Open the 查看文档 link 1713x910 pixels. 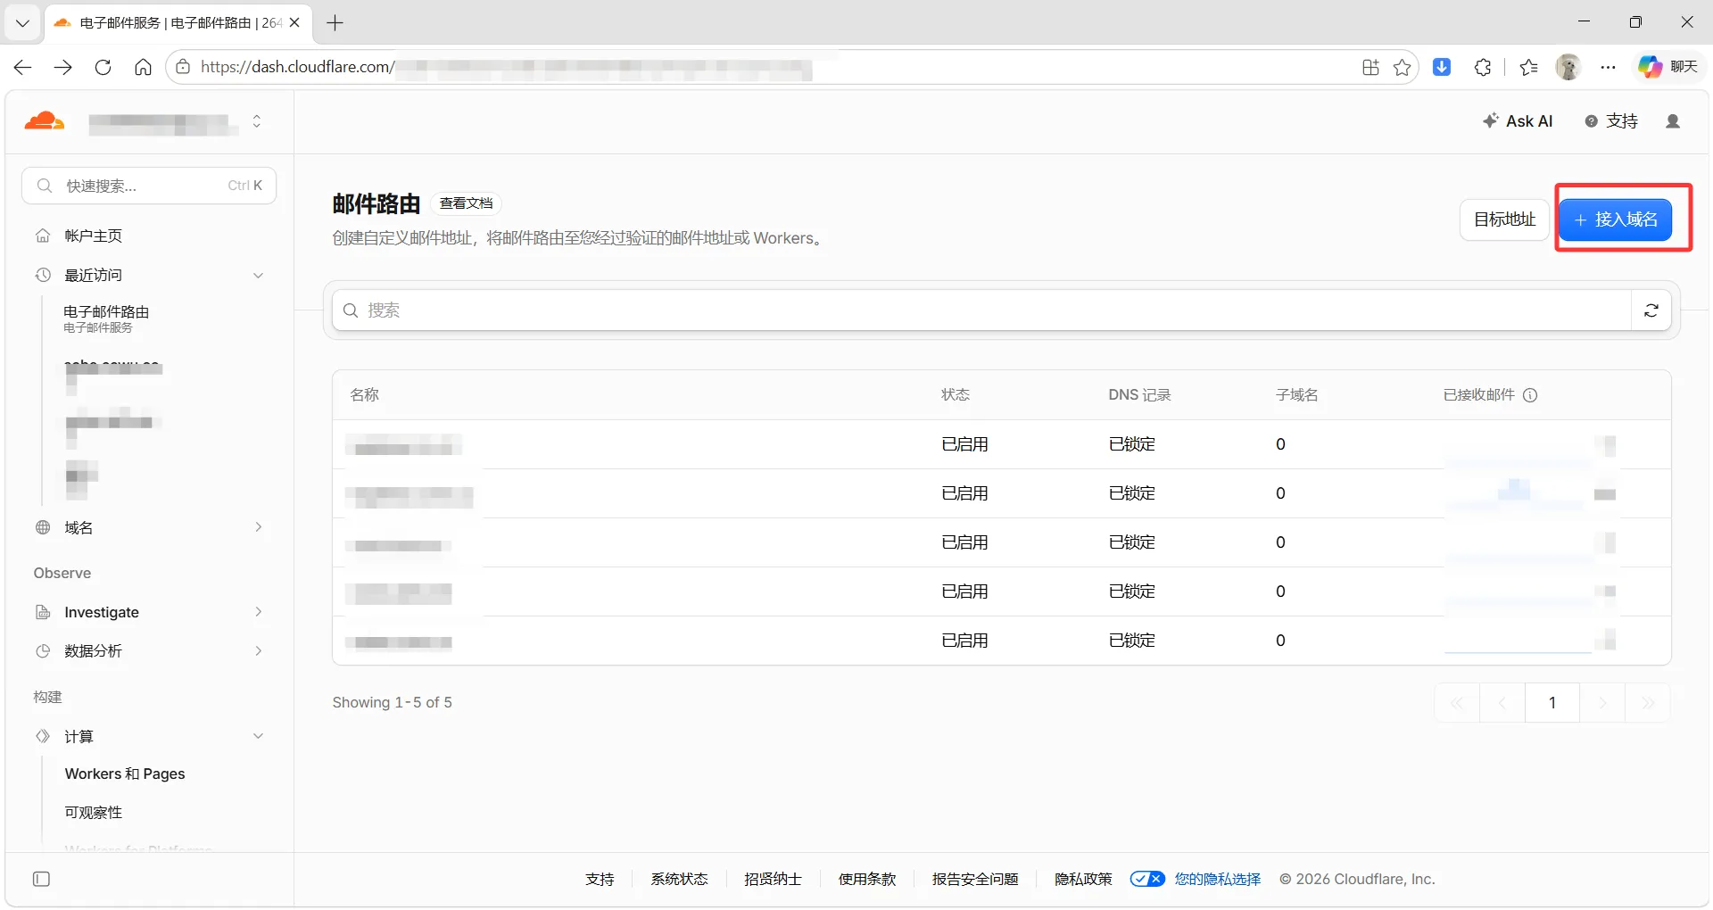click(467, 203)
